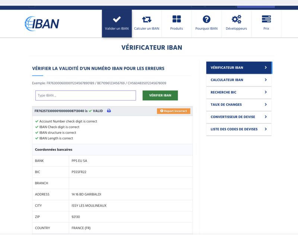Click the Prix server stack icon
Screen dimensions: 298x235
pyautogui.click(x=266, y=19)
